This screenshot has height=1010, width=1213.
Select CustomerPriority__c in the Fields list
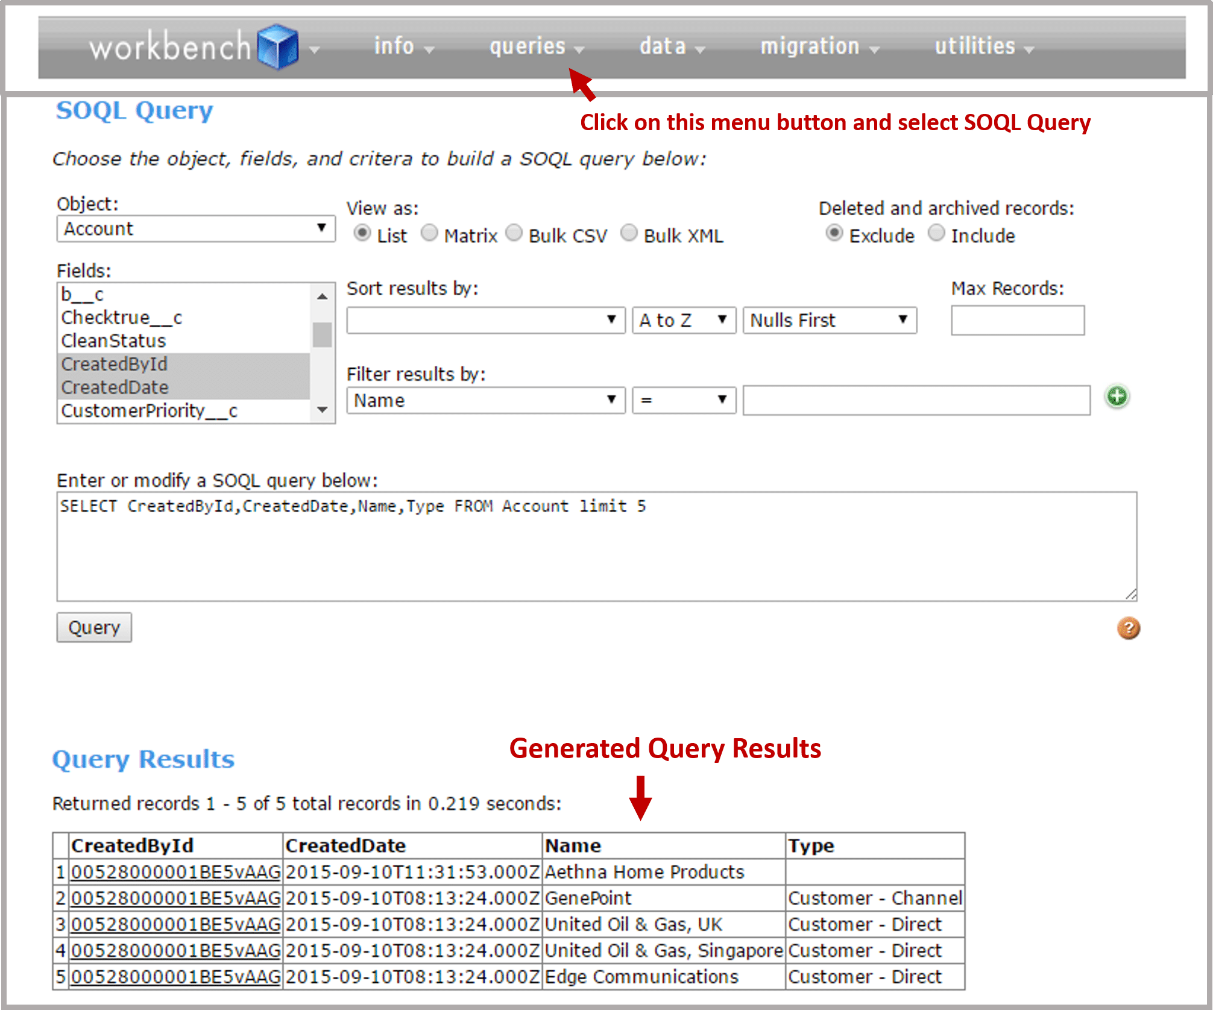pyautogui.click(x=184, y=410)
